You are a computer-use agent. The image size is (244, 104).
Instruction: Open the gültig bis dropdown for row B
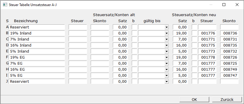[167, 33]
